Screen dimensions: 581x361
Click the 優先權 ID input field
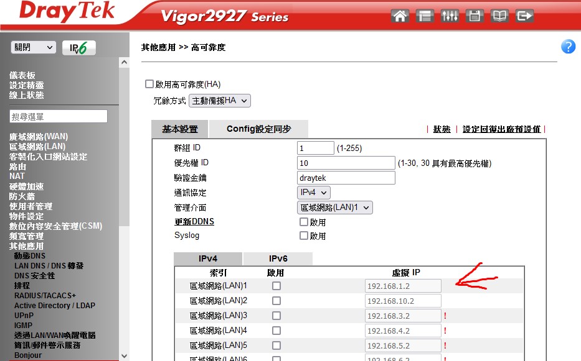pyautogui.click(x=346, y=163)
